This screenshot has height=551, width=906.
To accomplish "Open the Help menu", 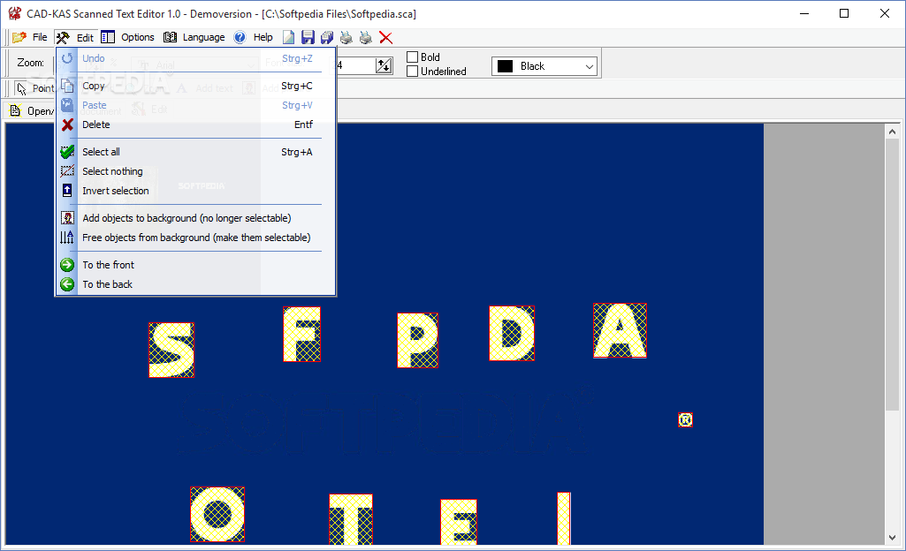I will click(x=254, y=37).
